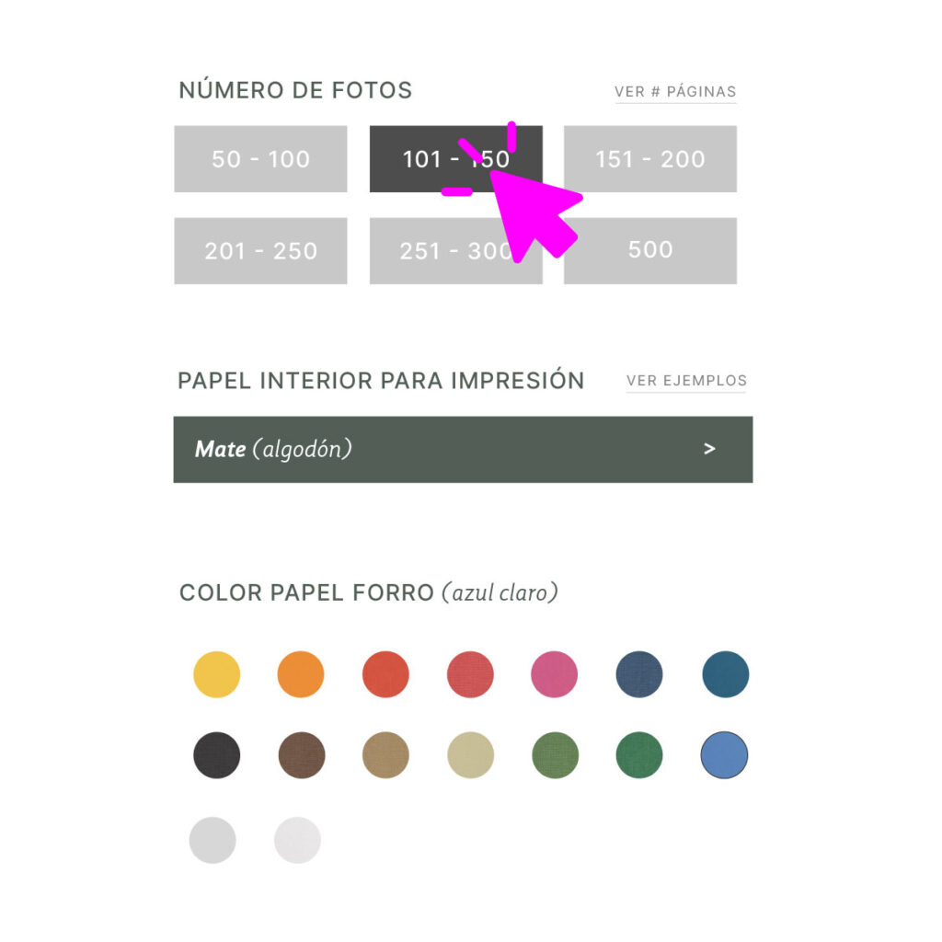Image resolution: width=942 pixels, height=942 pixels.
Task: Choose the 201 - 250 photos option
Action: click(260, 251)
